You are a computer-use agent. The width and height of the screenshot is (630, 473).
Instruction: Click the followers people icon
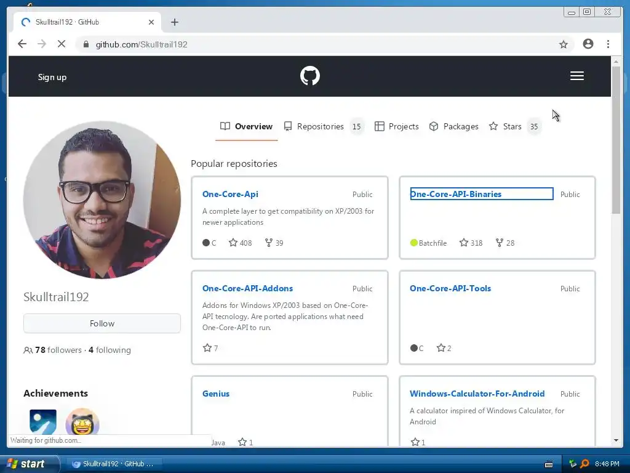(28, 350)
